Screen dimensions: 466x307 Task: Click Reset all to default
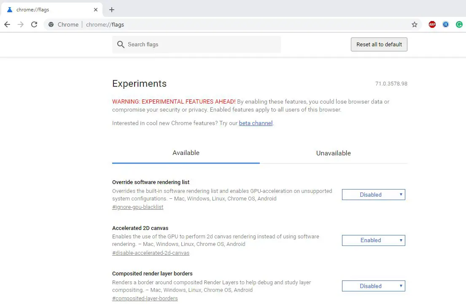click(x=378, y=44)
